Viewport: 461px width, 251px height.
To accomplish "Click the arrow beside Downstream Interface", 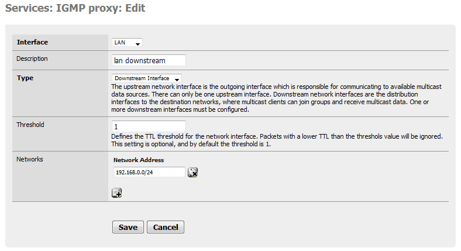I will (177, 80).
